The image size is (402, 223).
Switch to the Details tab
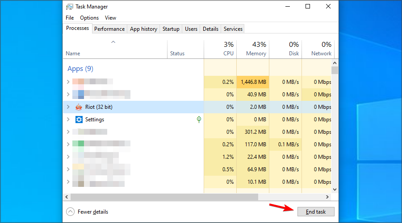(x=210, y=29)
